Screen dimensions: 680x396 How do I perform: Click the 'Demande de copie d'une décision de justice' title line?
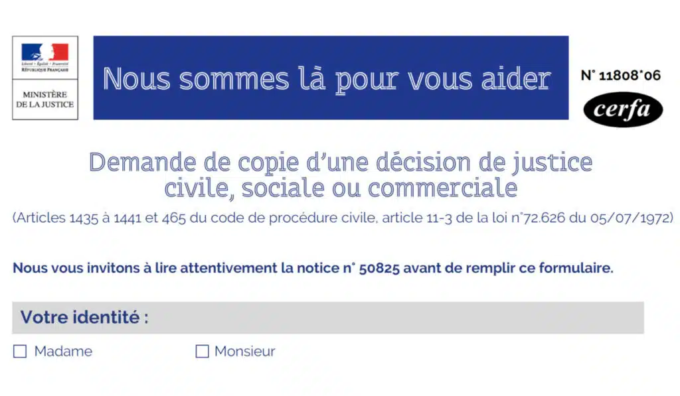coord(340,162)
